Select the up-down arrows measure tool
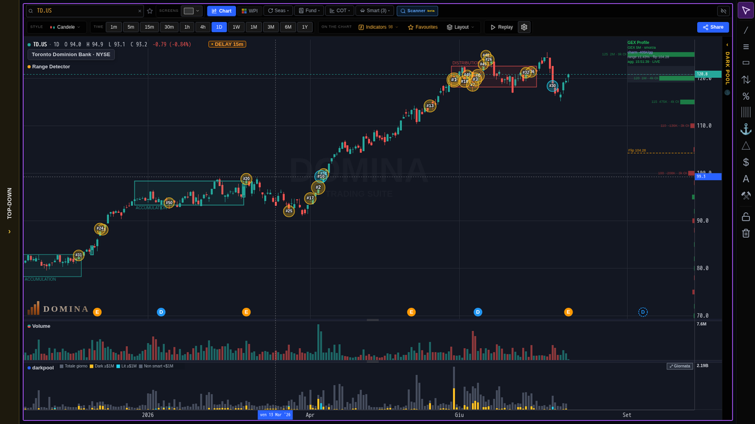Viewport: 755px width, 424px height. point(746,80)
